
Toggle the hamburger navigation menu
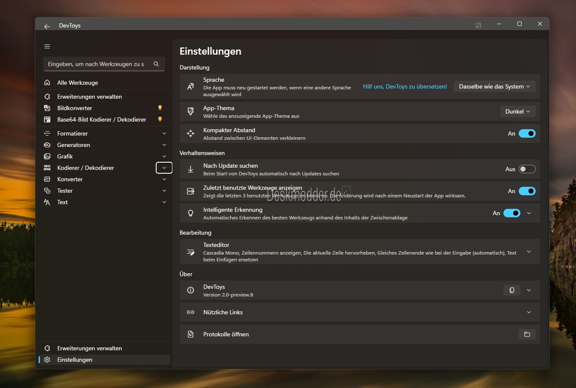[x=47, y=46]
